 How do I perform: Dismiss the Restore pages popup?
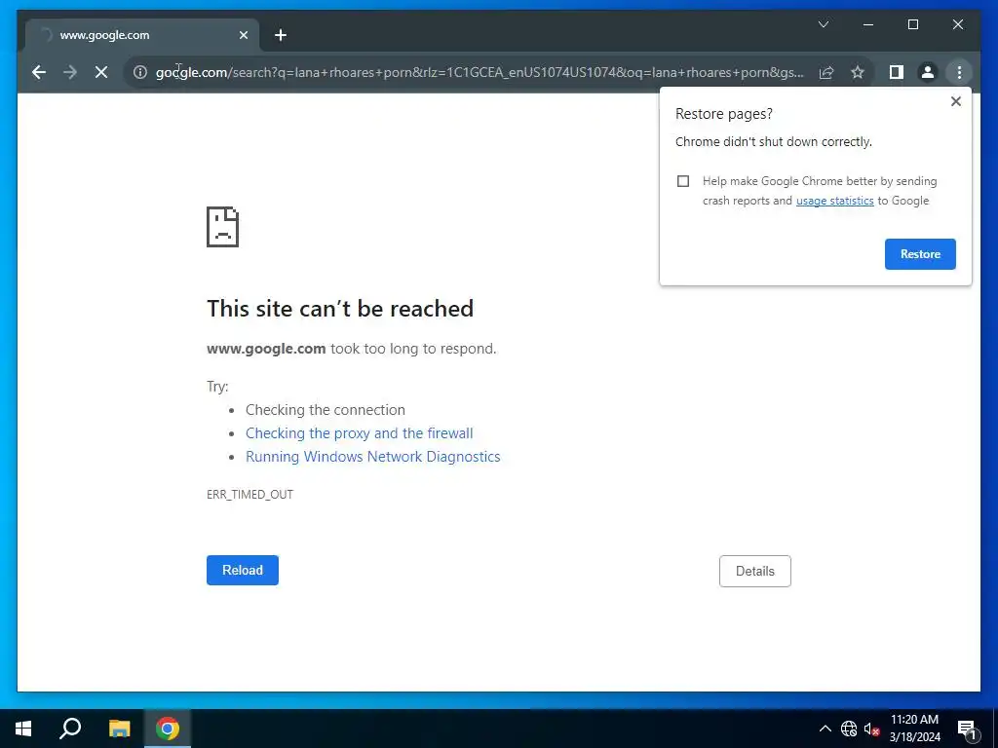(x=955, y=101)
